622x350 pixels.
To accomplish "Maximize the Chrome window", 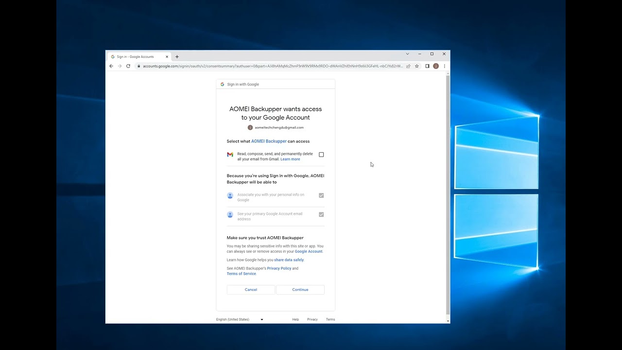I will (x=432, y=54).
